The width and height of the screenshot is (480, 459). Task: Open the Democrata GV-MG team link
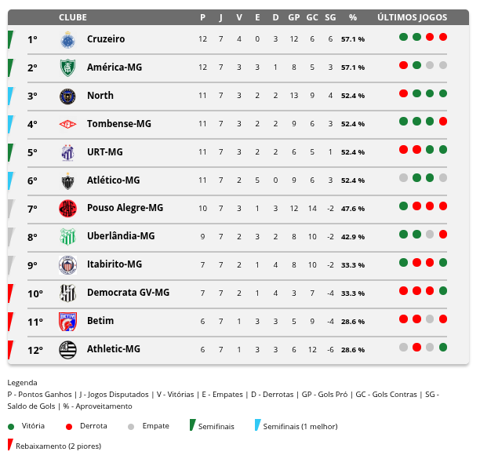coord(128,293)
